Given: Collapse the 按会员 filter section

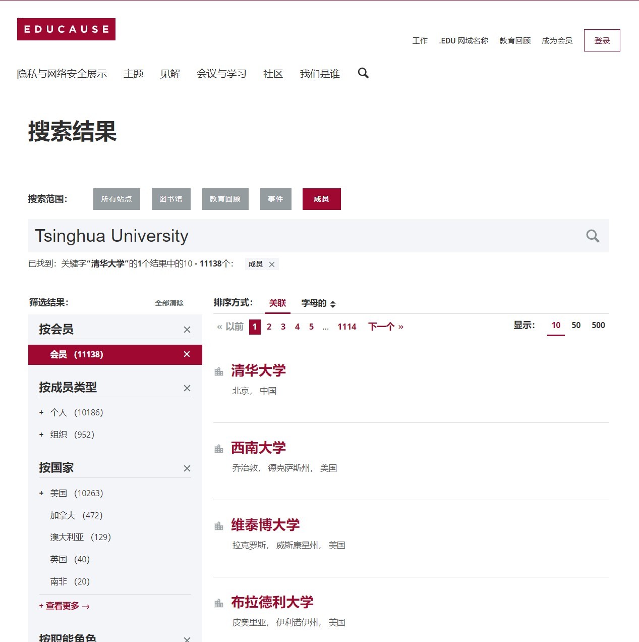Looking at the screenshot, I should (187, 330).
